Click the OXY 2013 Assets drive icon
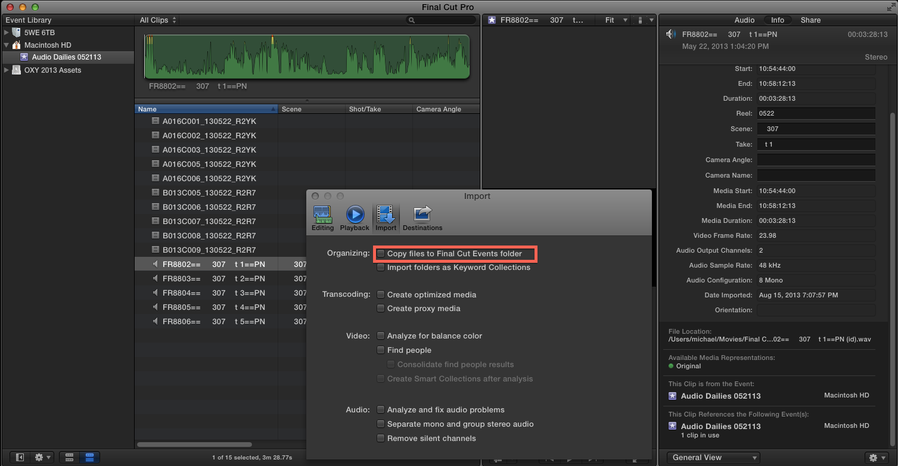The image size is (898, 466). (17, 70)
